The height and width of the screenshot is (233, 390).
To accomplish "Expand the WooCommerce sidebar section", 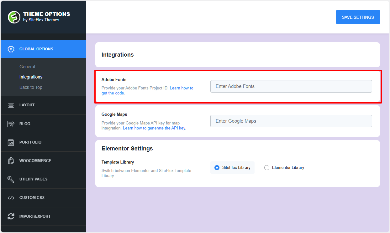I will [x=35, y=161].
